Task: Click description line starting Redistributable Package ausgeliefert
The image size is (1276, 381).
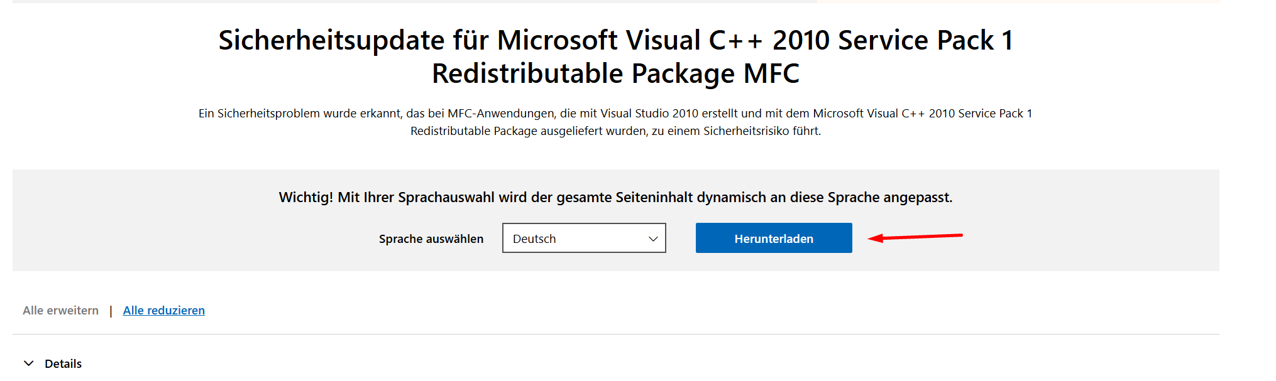Action: (x=615, y=131)
